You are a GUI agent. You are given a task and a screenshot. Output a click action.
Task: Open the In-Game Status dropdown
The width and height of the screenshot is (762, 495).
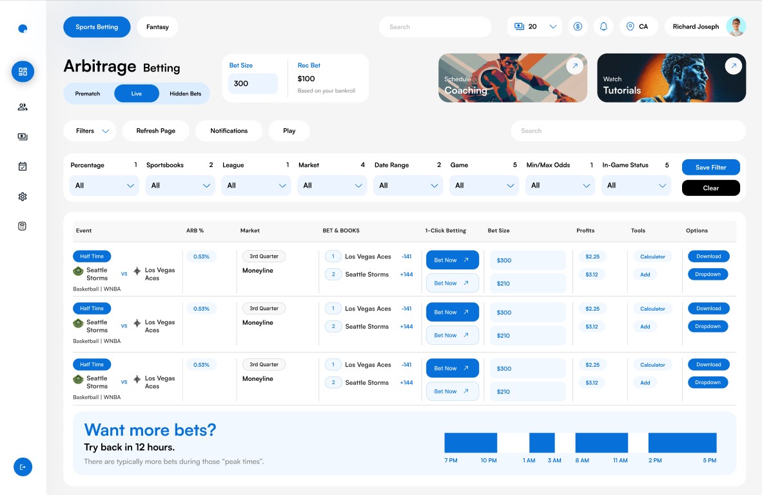636,186
